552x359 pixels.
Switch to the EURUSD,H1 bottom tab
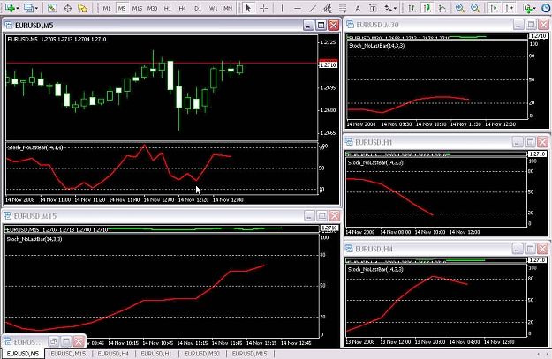click(156, 354)
